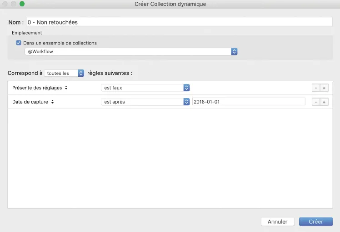This screenshot has height=232, width=340.
Task: Remove the Date de capture rule
Action: [315, 102]
